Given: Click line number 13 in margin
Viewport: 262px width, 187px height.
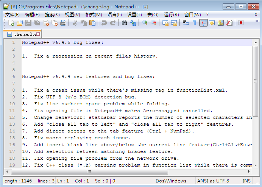Looking at the screenshot, I should point(12,124).
